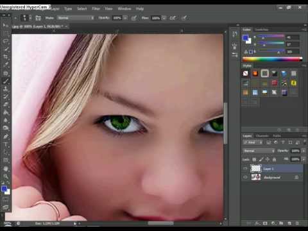Select the Horizontal Type tool
This screenshot has width=308, height=231.
click(x=6, y=144)
